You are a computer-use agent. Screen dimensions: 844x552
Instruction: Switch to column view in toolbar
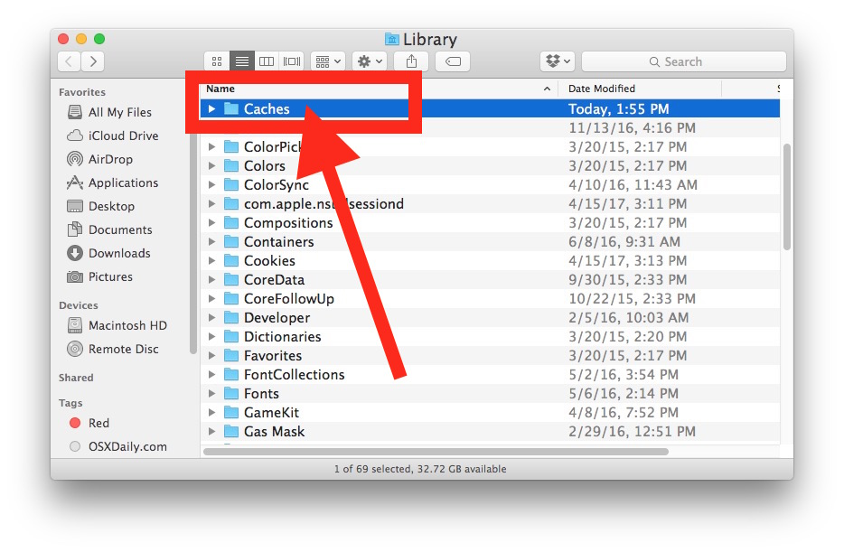(267, 61)
